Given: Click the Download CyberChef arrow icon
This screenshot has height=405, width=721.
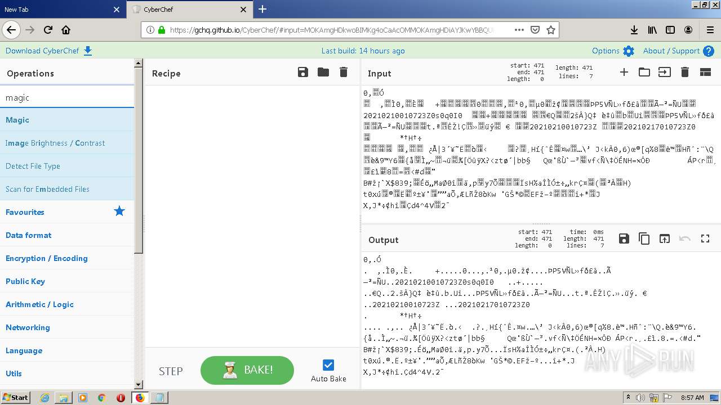Looking at the screenshot, I should point(88,51).
